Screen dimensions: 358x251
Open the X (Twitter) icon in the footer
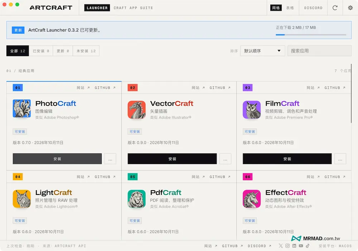pyautogui.click(x=281, y=246)
